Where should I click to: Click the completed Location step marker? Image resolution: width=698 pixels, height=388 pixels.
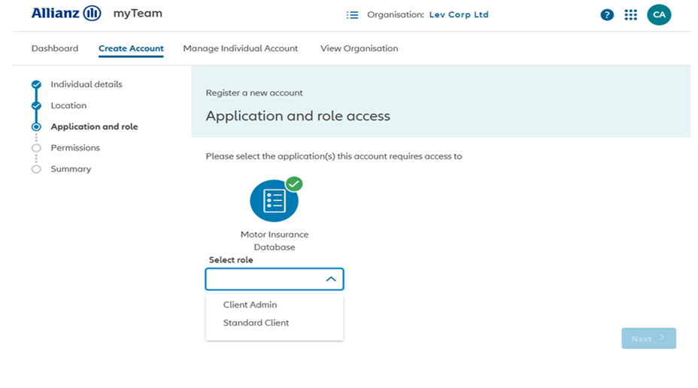(x=37, y=105)
